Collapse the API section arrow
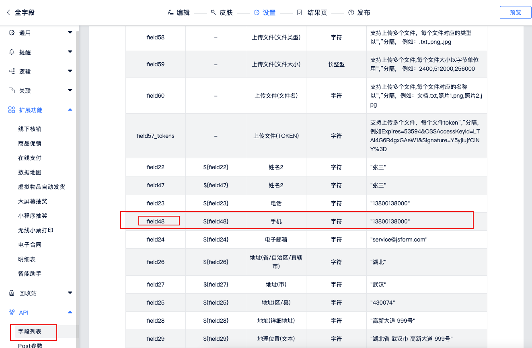 pos(70,312)
